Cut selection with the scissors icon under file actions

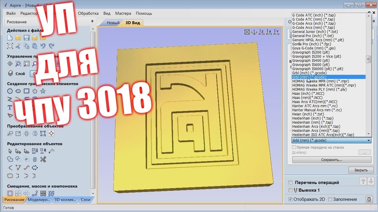pyautogui.click(x=18, y=46)
